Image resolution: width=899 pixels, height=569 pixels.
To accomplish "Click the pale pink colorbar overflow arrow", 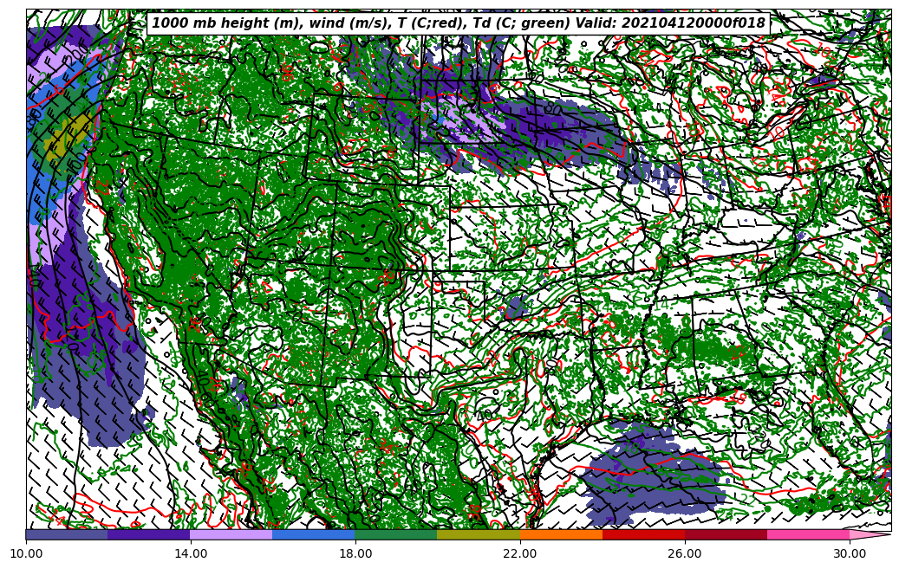I will [x=869, y=534].
